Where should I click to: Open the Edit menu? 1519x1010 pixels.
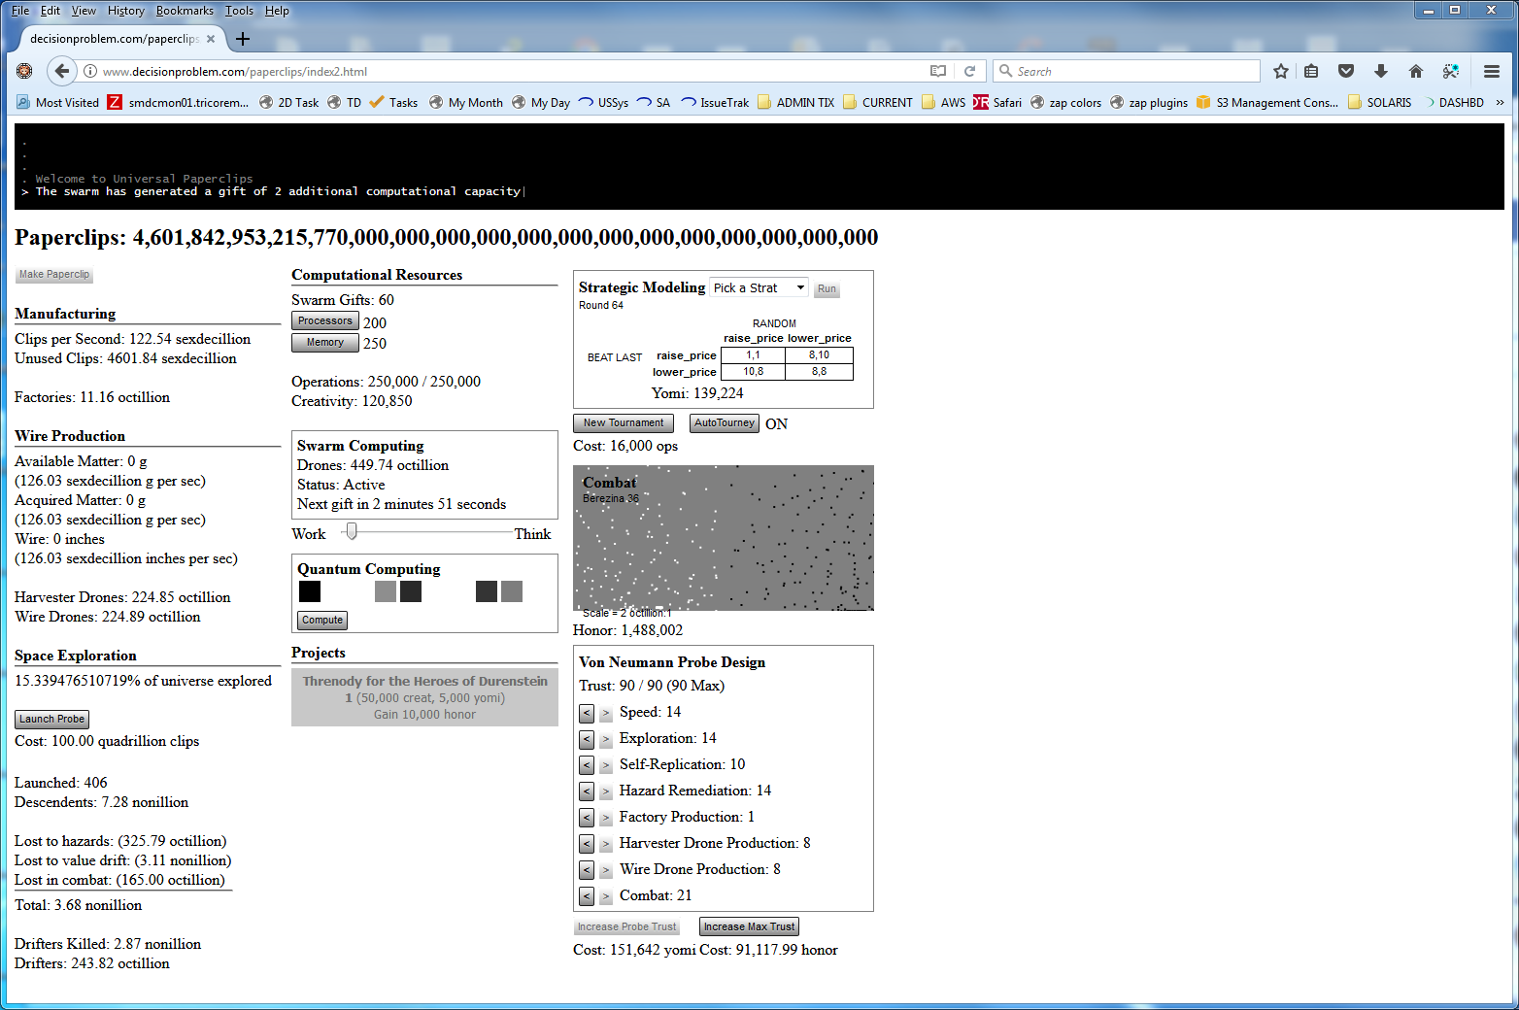click(51, 11)
